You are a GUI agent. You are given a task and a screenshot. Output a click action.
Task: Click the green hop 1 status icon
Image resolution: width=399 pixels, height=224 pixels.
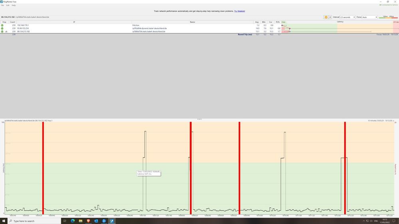pos(2,26)
